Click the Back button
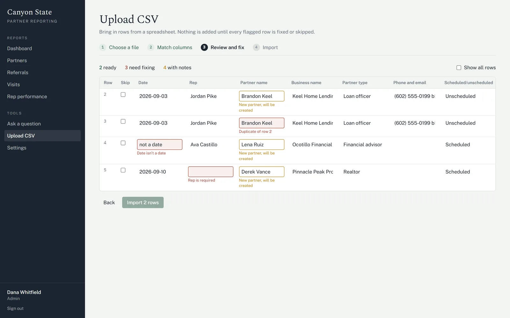The image size is (510, 318). [x=109, y=203]
